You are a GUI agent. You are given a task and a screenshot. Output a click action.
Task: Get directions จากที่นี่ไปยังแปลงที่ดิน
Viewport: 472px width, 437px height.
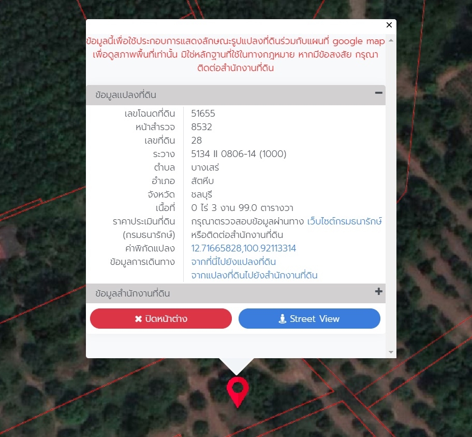pyautogui.click(x=233, y=262)
